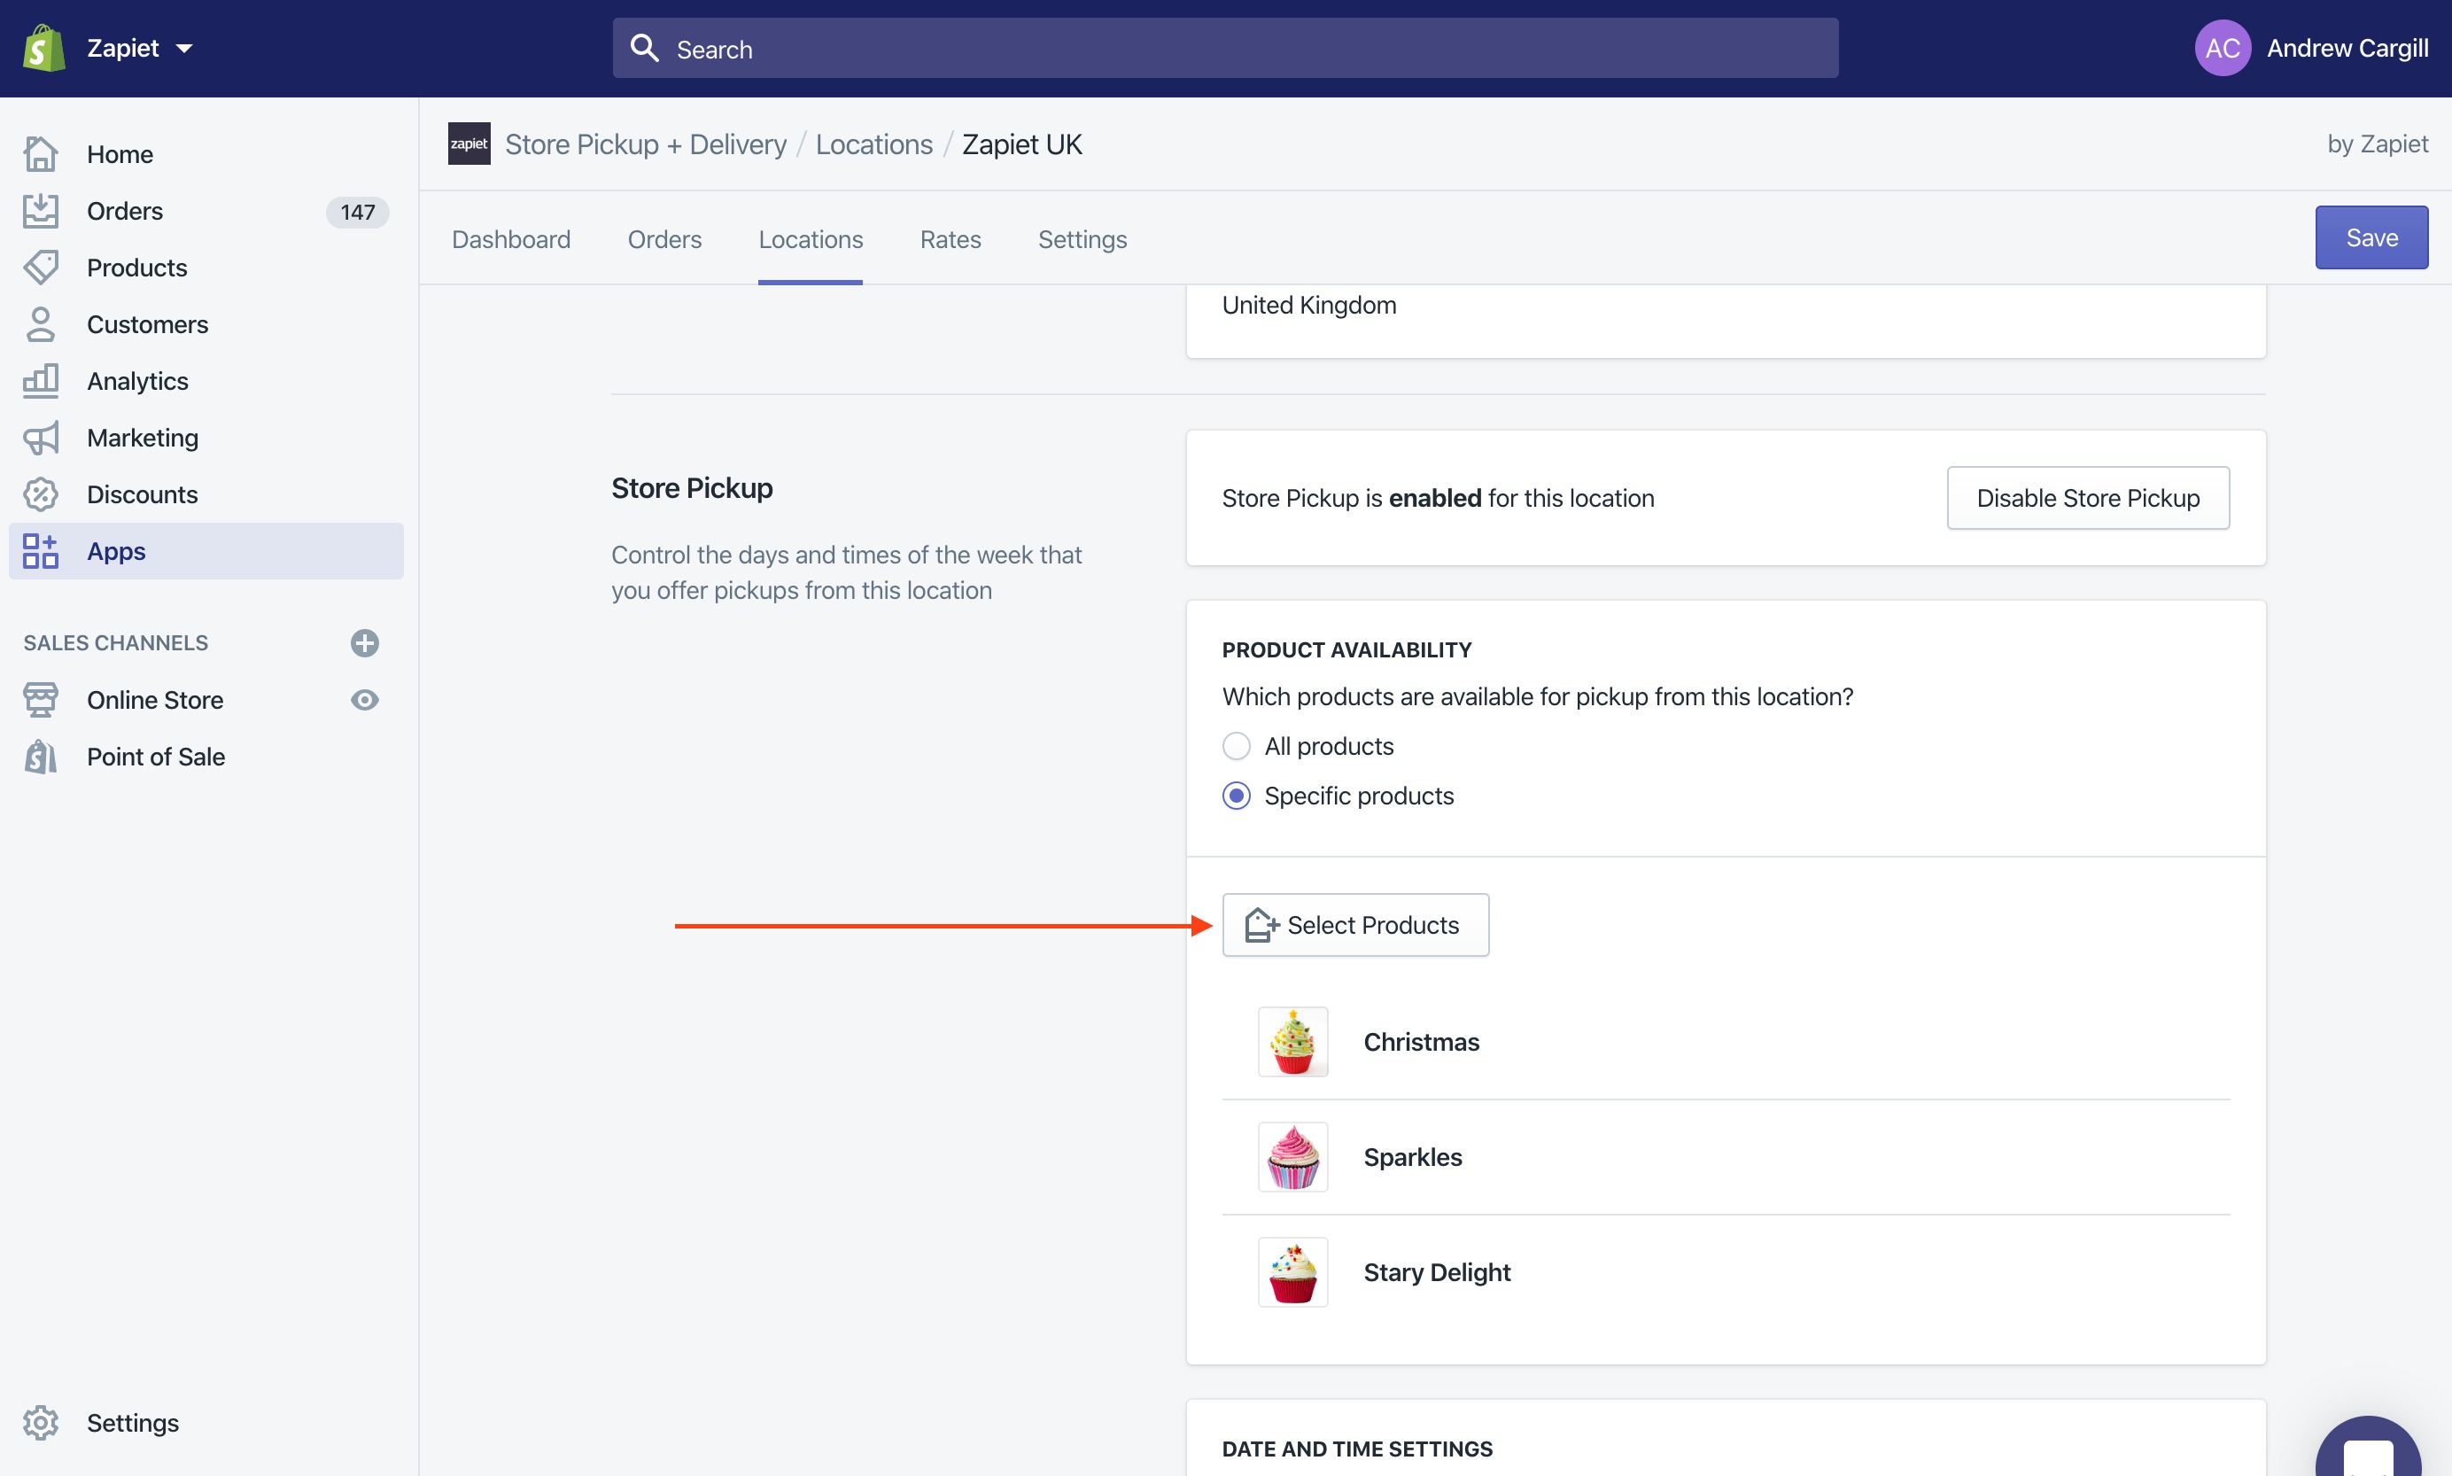Open the Home sidebar icon
The height and width of the screenshot is (1476, 2452).
[41, 154]
